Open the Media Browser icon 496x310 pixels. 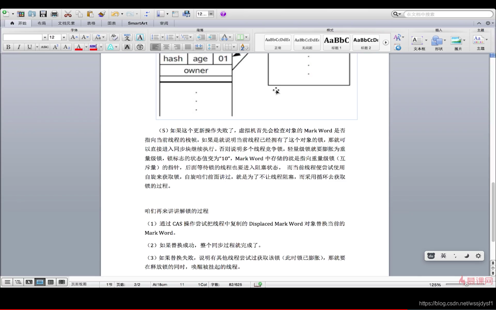click(x=187, y=14)
